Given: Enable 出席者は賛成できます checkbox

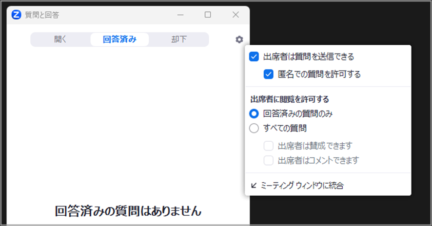Looking at the screenshot, I should click(268, 146).
